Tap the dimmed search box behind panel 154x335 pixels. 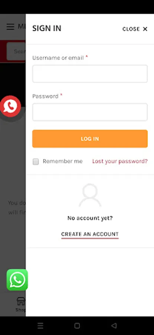[x=16, y=51]
